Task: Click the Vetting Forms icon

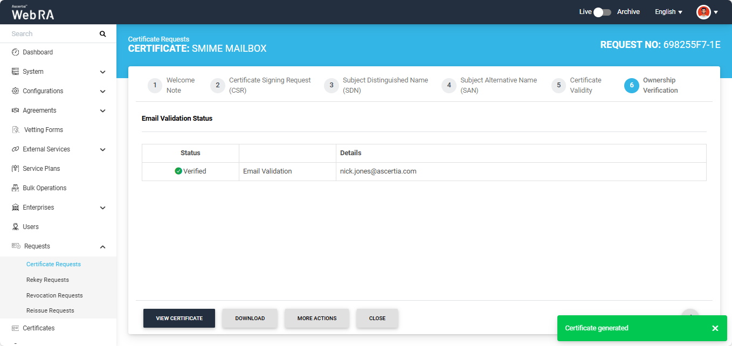Action: [16, 130]
